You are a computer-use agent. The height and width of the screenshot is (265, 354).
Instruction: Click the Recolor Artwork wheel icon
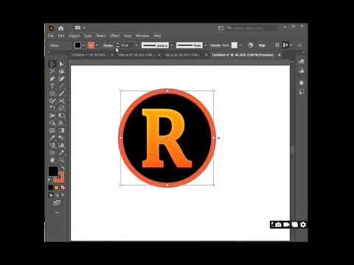click(x=251, y=45)
